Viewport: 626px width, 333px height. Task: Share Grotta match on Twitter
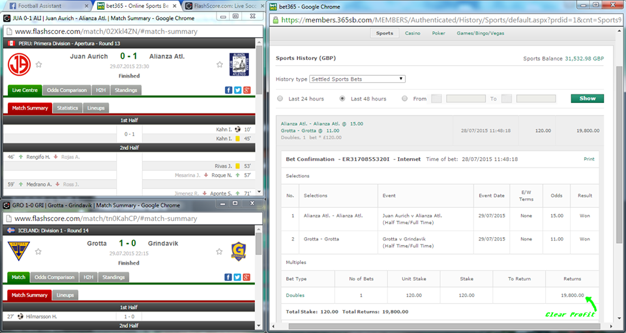point(237,277)
